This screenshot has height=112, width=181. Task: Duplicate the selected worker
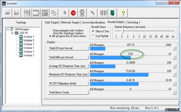[53, 13]
